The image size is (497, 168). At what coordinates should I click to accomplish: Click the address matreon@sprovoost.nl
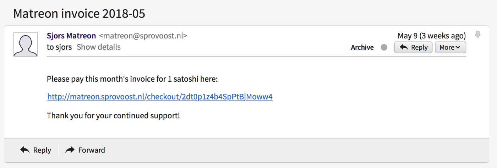pyautogui.click(x=143, y=36)
